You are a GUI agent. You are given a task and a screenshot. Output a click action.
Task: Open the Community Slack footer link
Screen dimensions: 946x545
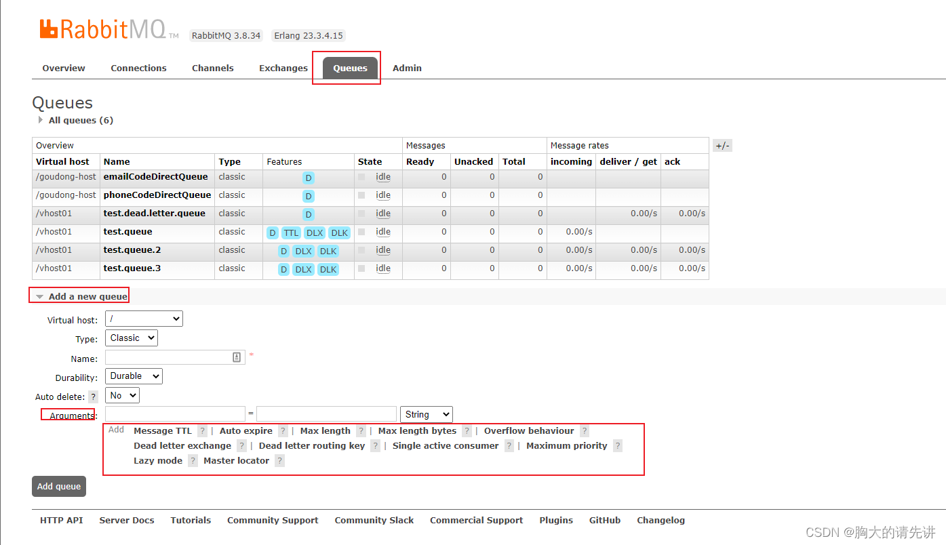tap(374, 521)
